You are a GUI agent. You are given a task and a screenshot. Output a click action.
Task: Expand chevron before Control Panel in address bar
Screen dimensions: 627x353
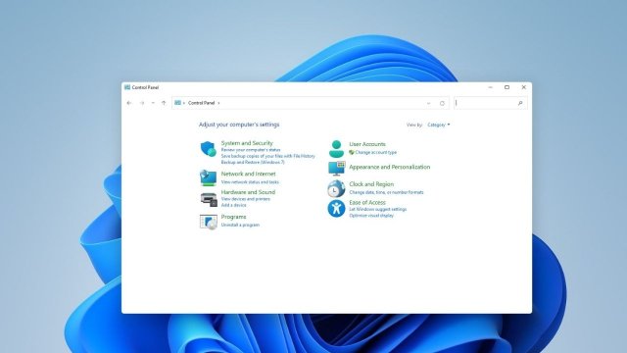tap(184, 103)
